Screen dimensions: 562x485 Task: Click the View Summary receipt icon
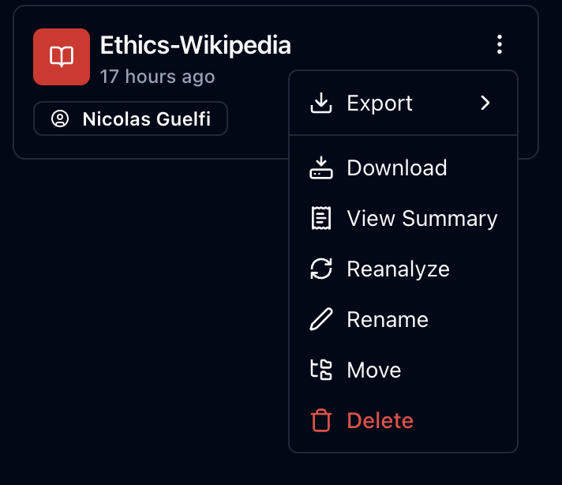pos(320,219)
